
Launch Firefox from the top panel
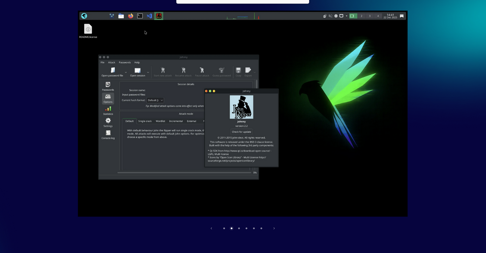click(x=130, y=16)
